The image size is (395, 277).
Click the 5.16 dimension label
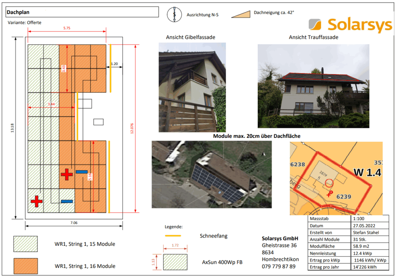[x=90, y=177]
